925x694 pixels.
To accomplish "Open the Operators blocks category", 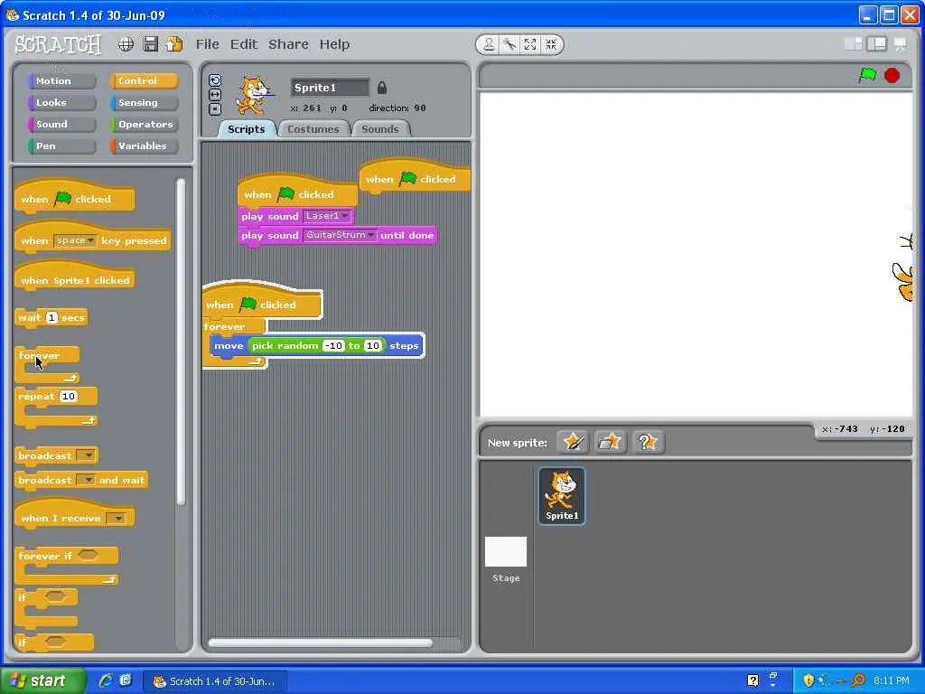I will pos(144,125).
